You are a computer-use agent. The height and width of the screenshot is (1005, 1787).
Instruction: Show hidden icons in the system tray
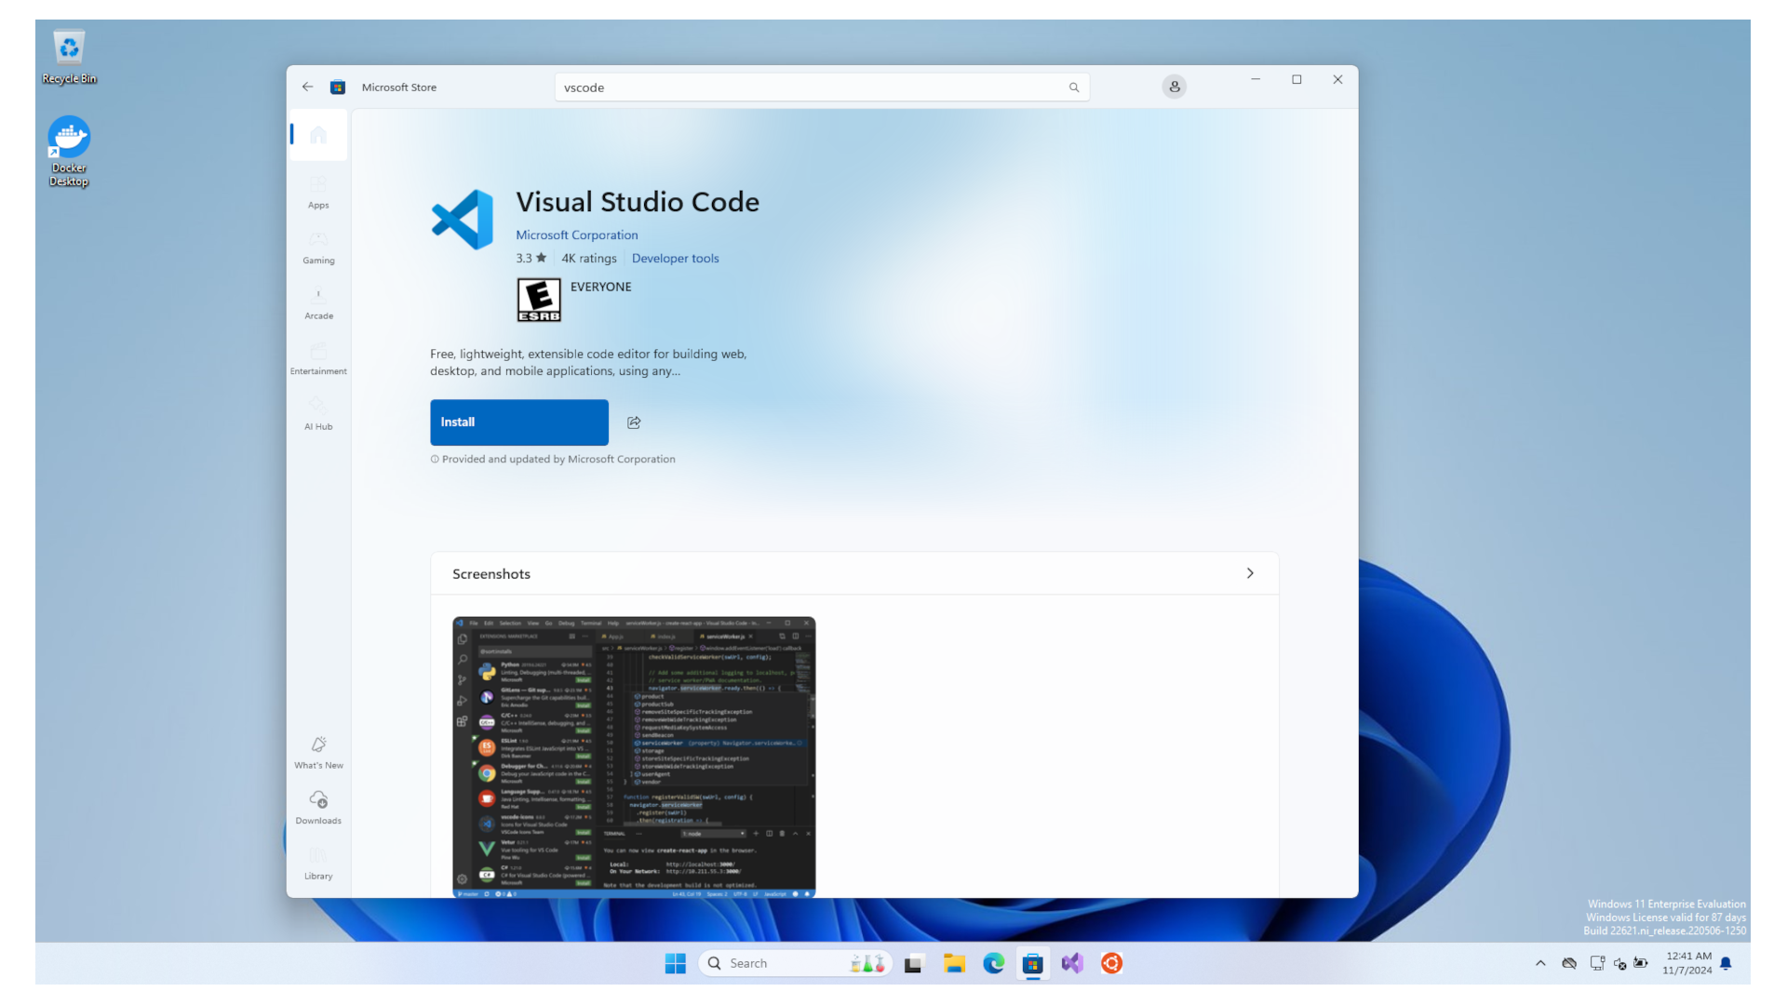[1540, 963]
